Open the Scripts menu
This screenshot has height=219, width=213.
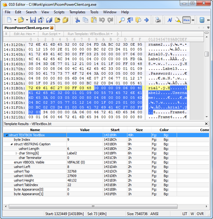[59, 12]
